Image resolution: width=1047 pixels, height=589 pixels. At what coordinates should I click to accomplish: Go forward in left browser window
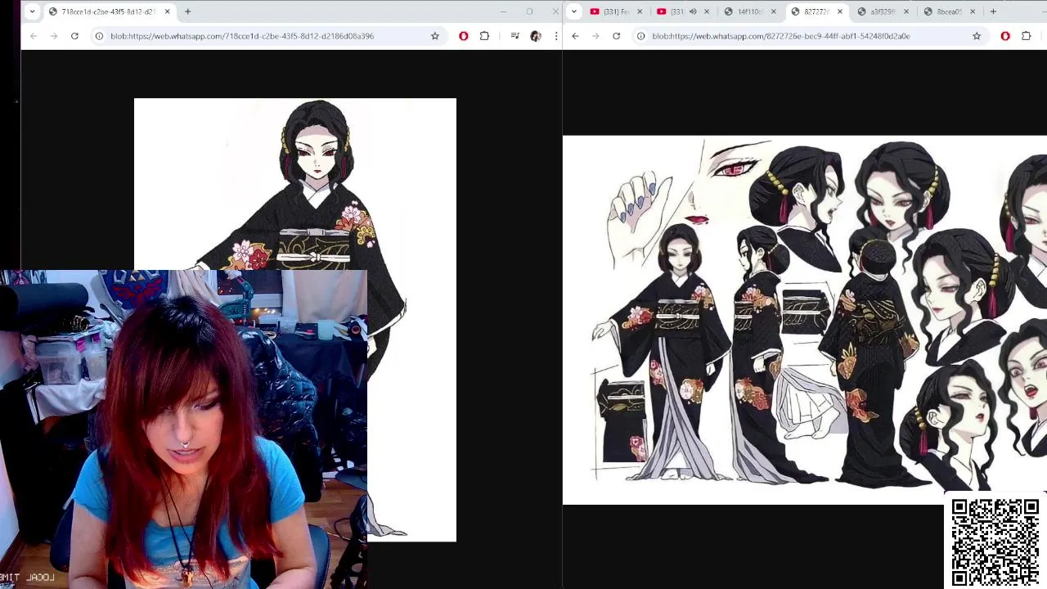pos(53,36)
